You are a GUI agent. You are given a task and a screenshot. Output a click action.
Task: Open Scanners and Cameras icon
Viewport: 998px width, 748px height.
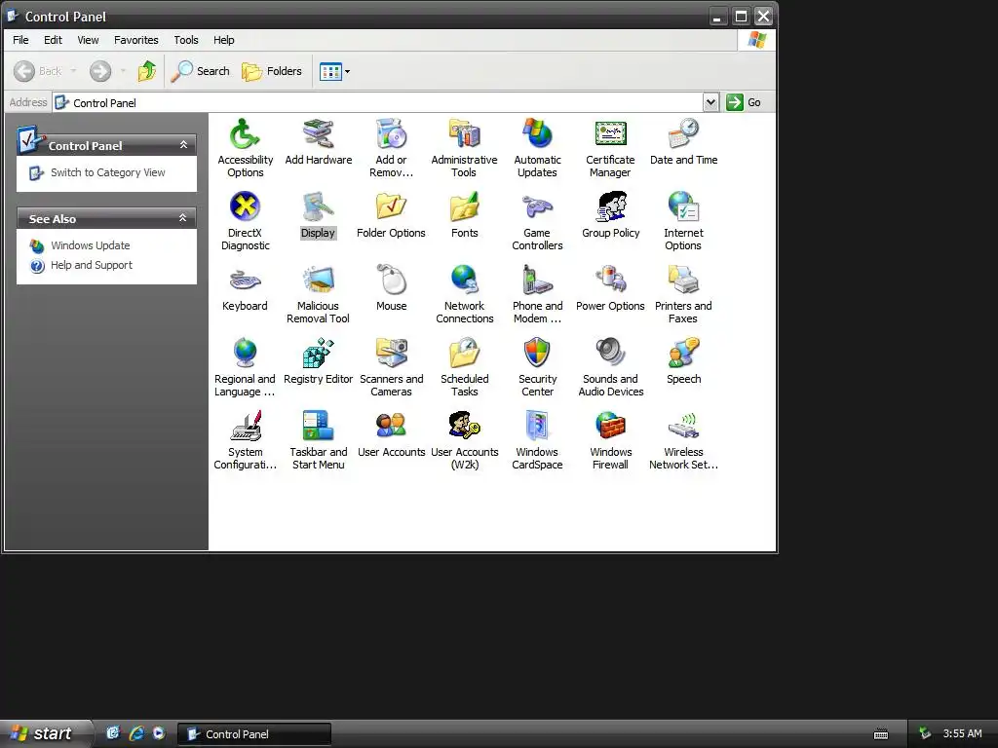coord(392,354)
